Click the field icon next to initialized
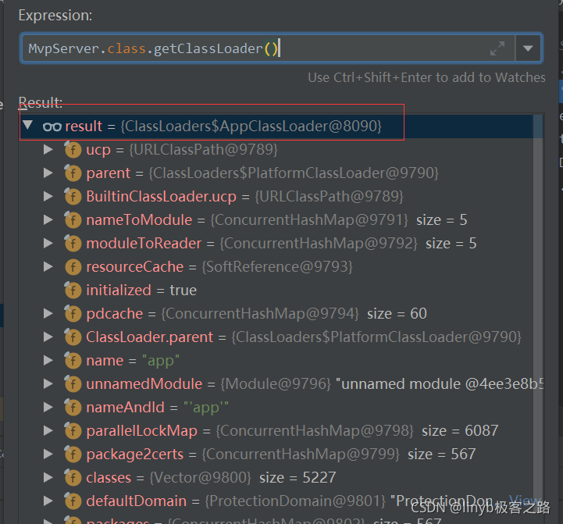 pyautogui.click(x=73, y=290)
